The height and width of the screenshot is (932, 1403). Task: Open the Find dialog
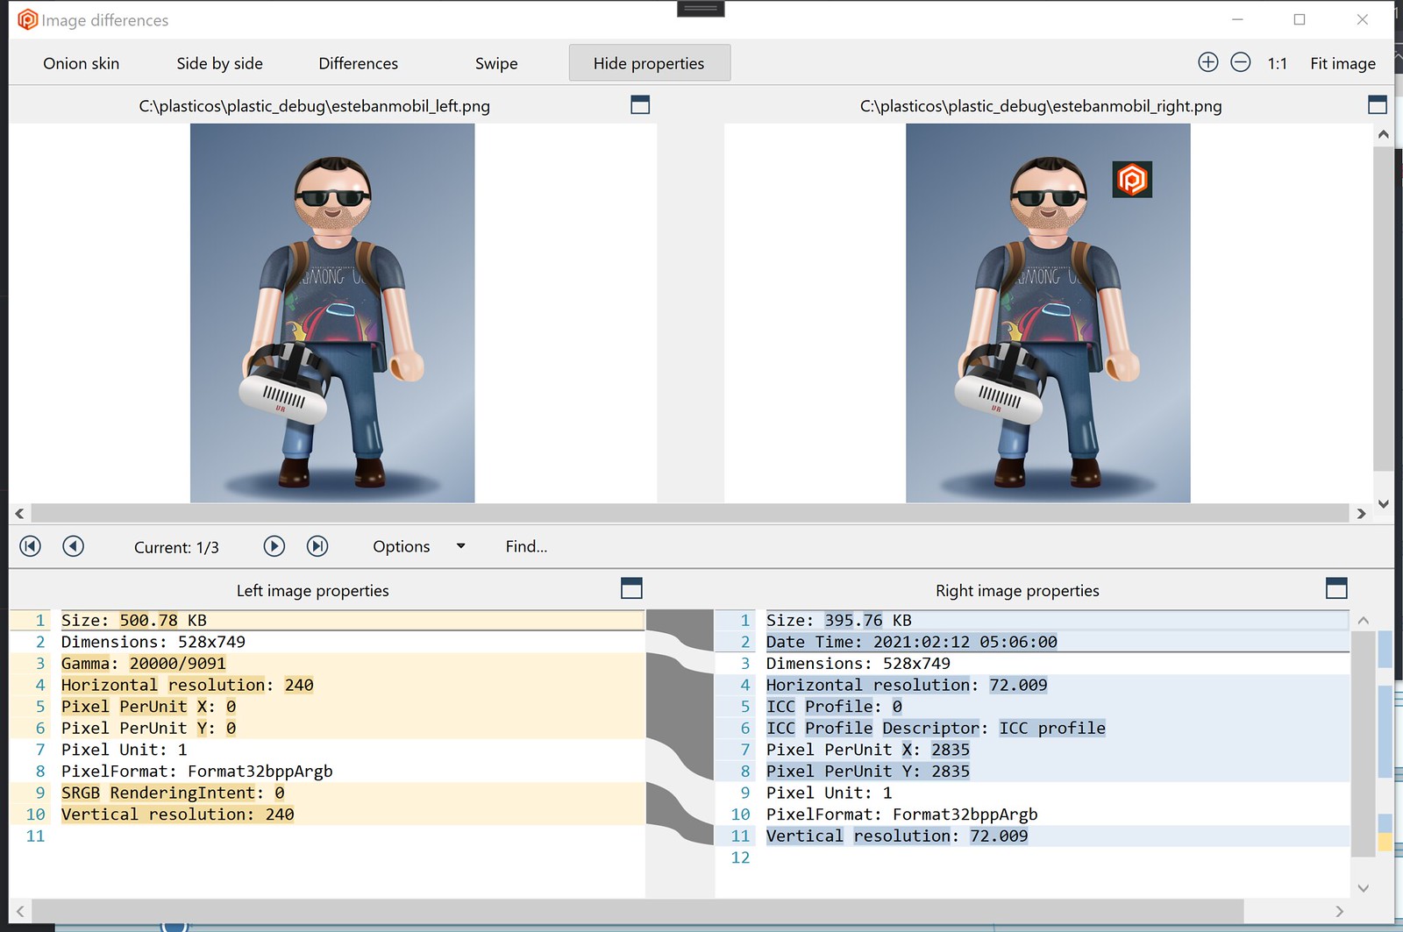click(525, 545)
